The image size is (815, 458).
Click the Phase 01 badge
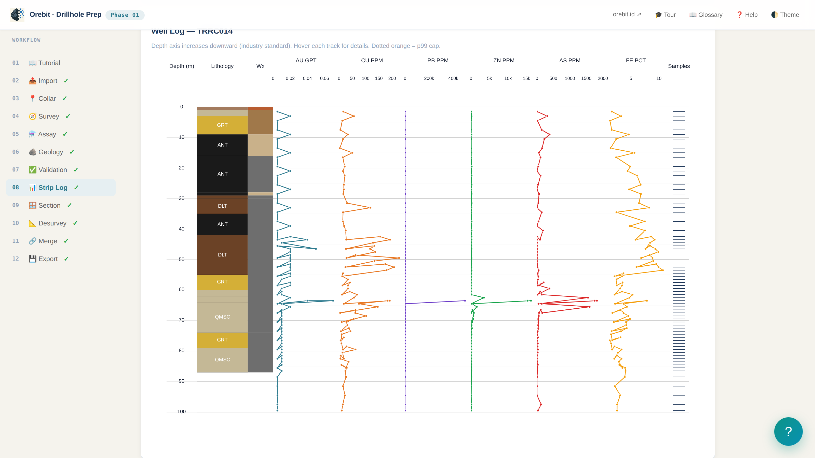click(x=125, y=15)
